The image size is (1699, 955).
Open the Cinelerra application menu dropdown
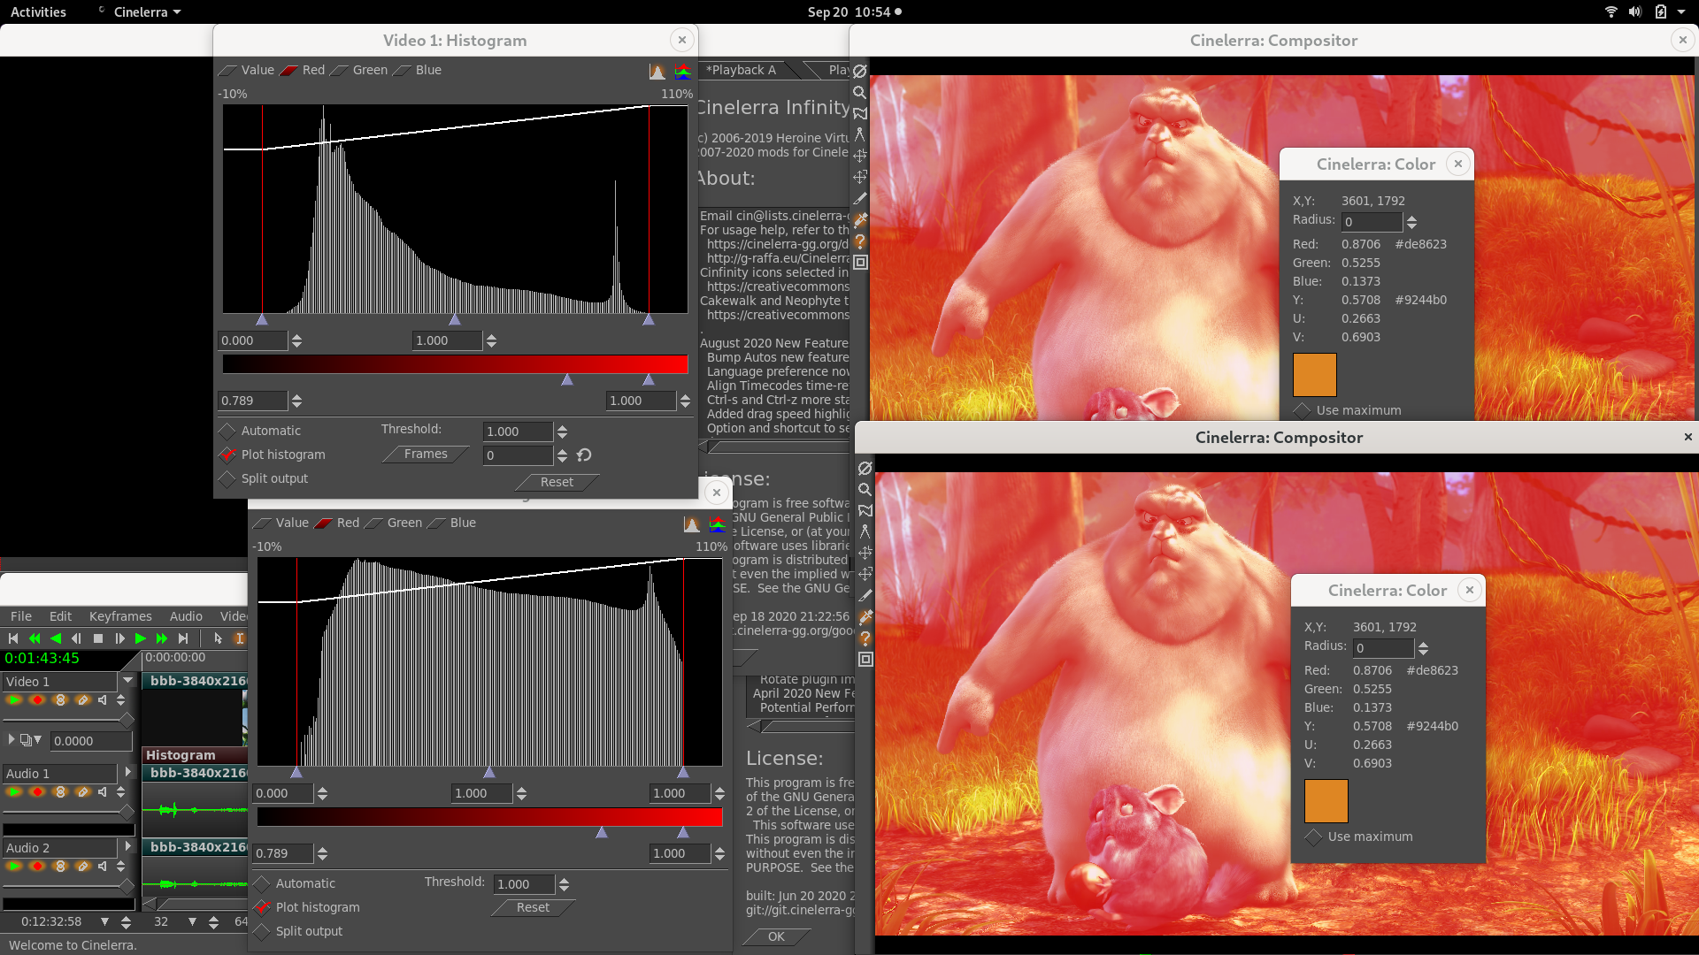[146, 12]
